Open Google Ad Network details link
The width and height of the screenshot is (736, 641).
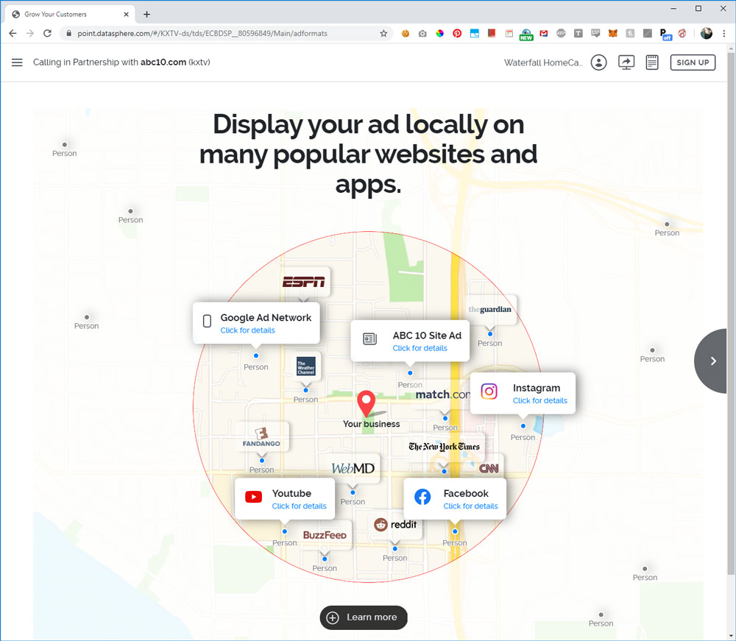pyautogui.click(x=247, y=330)
